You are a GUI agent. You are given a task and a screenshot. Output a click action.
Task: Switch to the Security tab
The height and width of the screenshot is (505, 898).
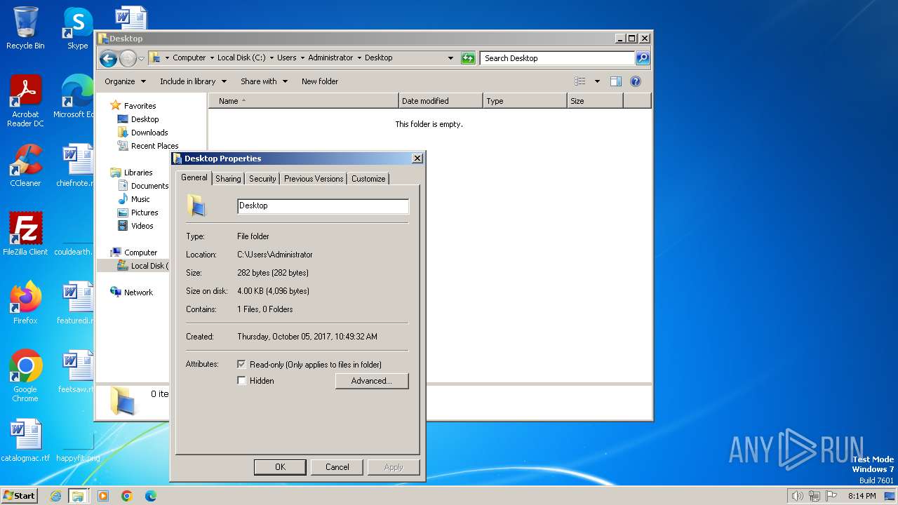click(262, 179)
